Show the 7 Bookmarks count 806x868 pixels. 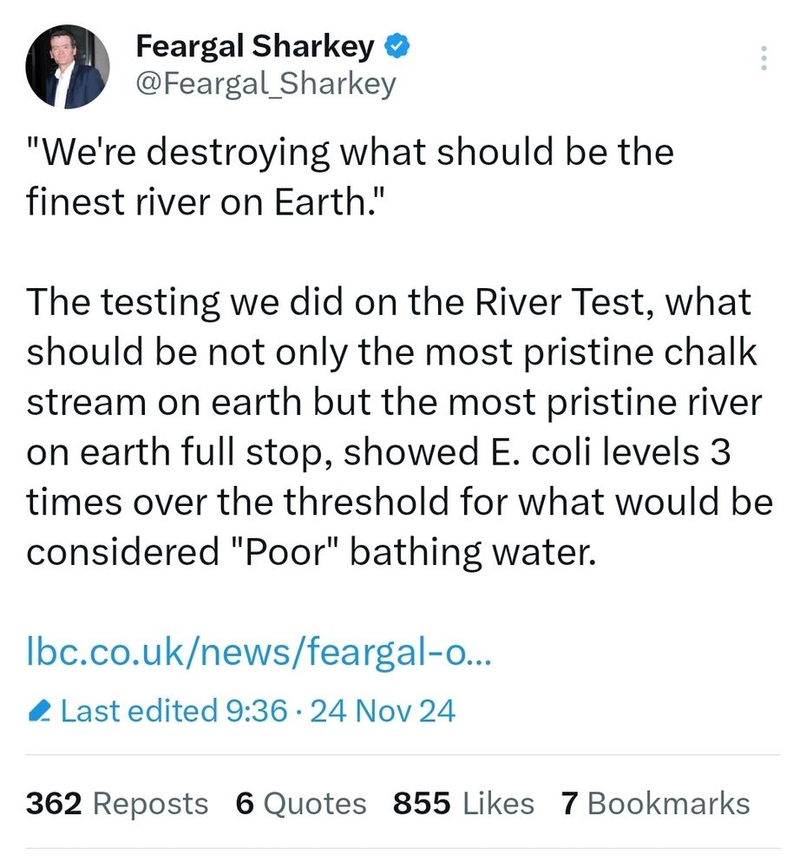[x=655, y=803]
